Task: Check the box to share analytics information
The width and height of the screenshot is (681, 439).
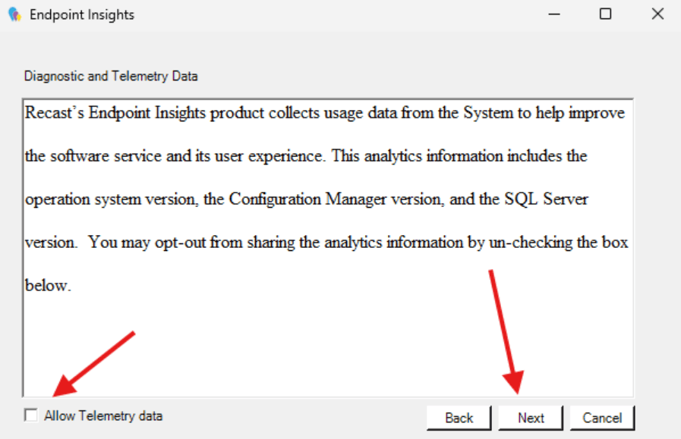Action: 30,415
